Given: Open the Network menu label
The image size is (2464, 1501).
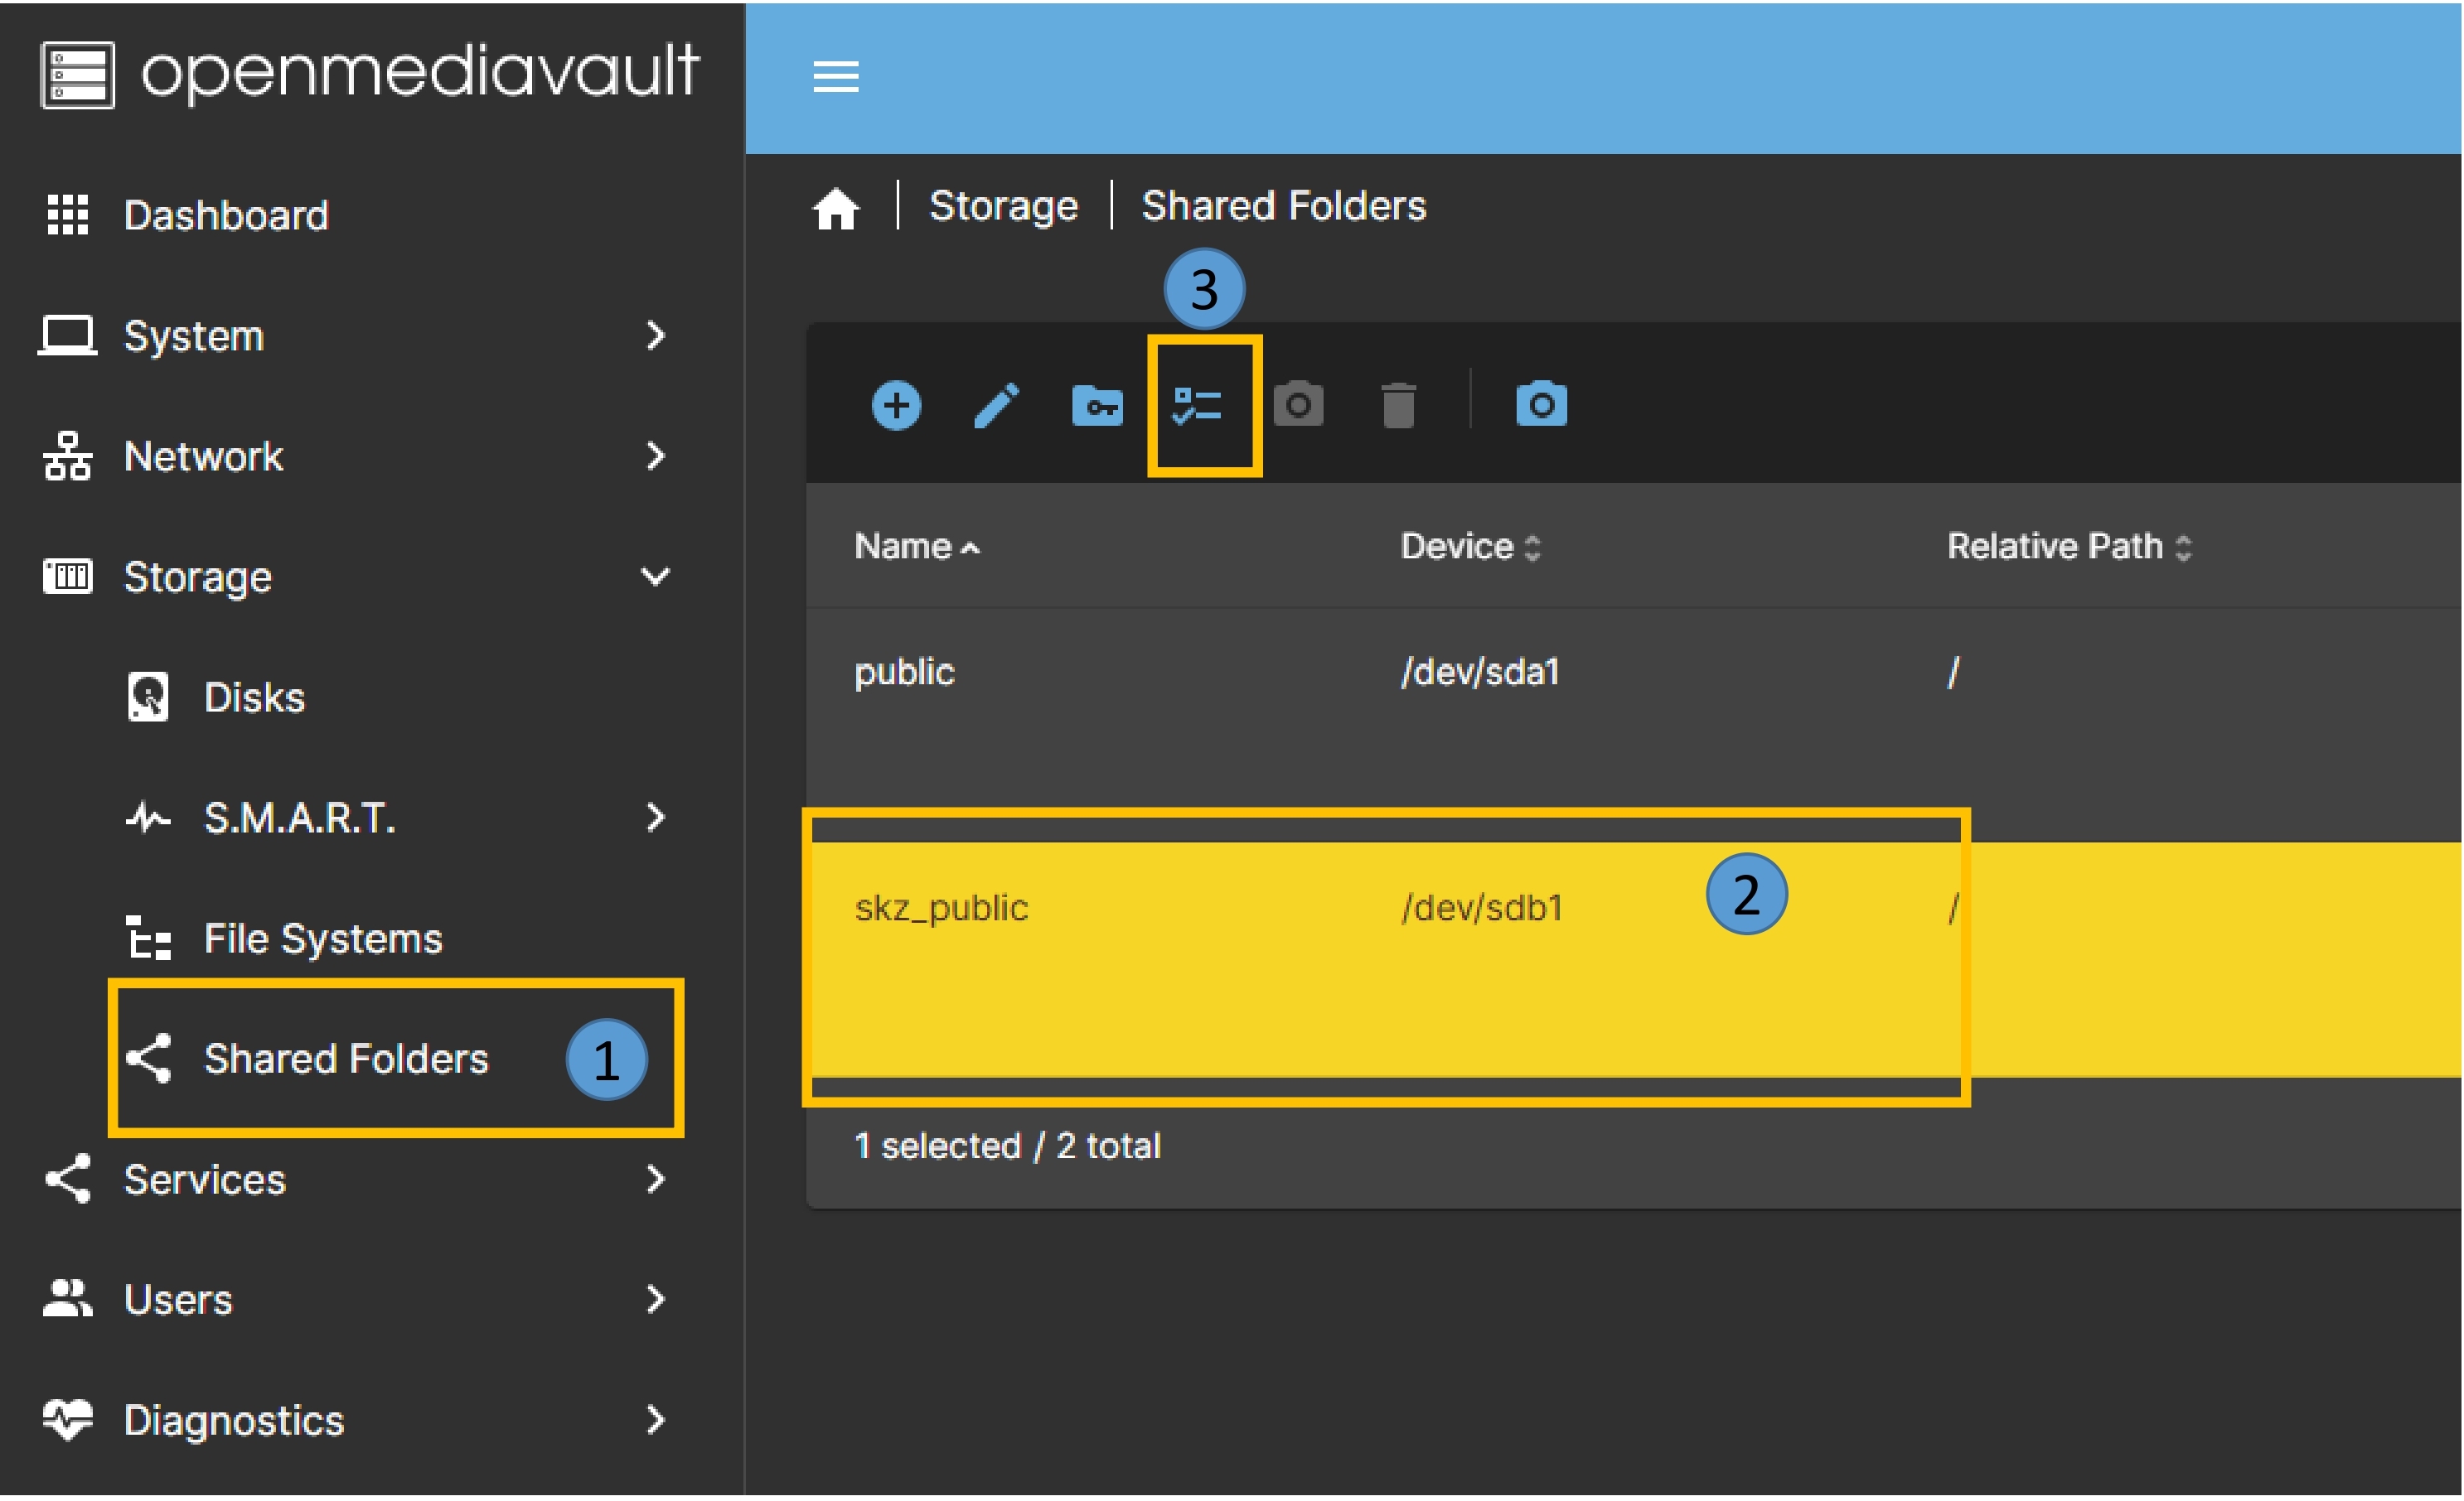Looking at the screenshot, I should (203, 456).
